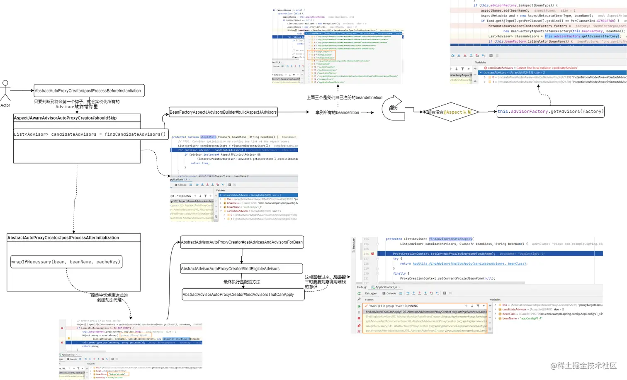
Task: Open the main thread selector dropdown
Action: 484,306
